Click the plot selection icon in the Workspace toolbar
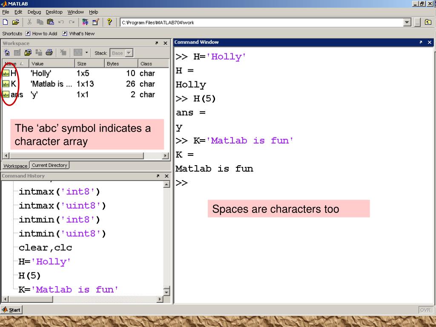The height and width of the screenshot is (327, 436). [78, 52]
